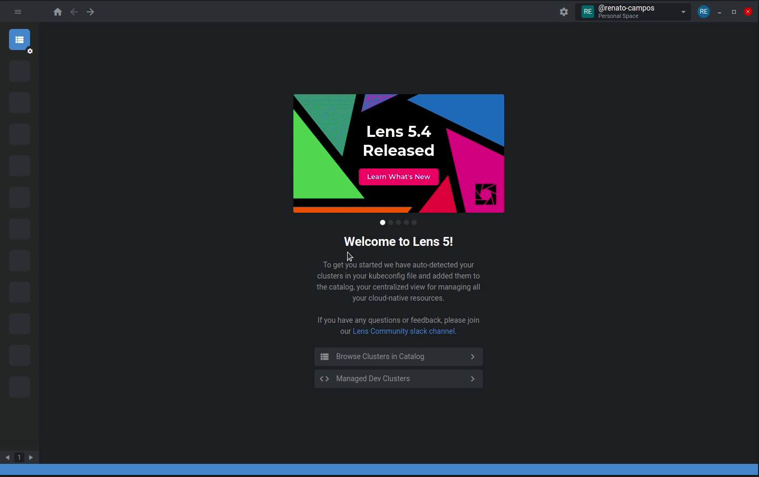The image size is (759, 477).
Task: Expand the @renato-campos Personal Space dropdown
Action: 633,12
